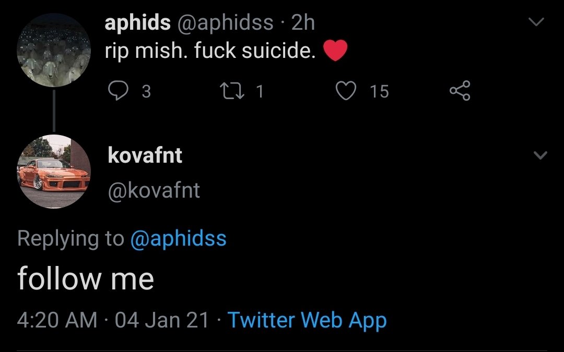The height and width of the screenshot is (352, 564).
Task: Click the @aphidss mention in Replying to
Action: (x=178, y=238)
